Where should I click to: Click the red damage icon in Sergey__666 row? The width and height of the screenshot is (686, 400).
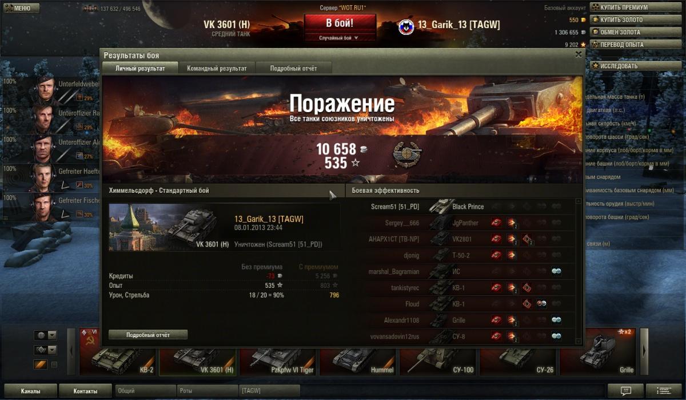497,223
